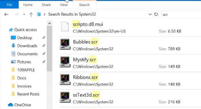Click the scripto.dll.mui blank file icon
This screenshot has height=109, width=201.
pos(65,26)
